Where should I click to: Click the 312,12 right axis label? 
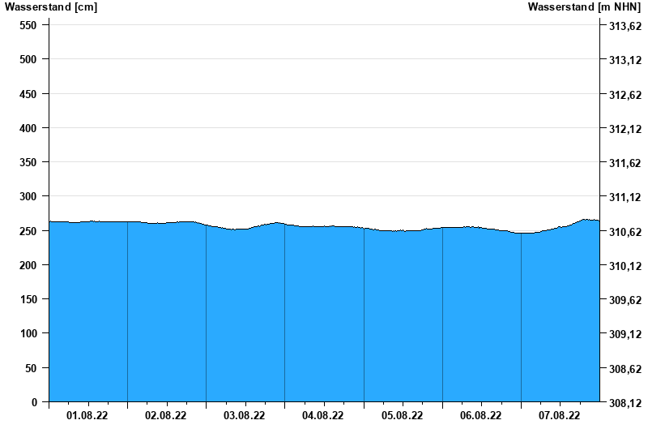(625, 130)
